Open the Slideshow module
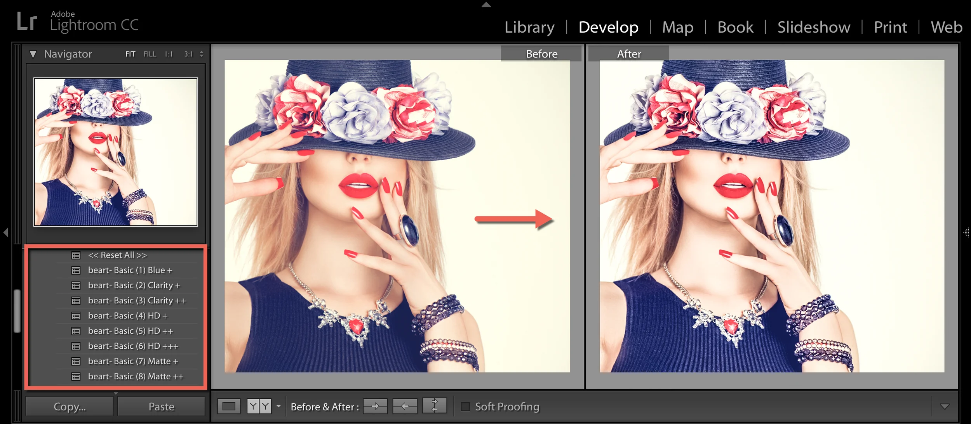The height and width of the screenshot is (424, 971). [814, 27]
